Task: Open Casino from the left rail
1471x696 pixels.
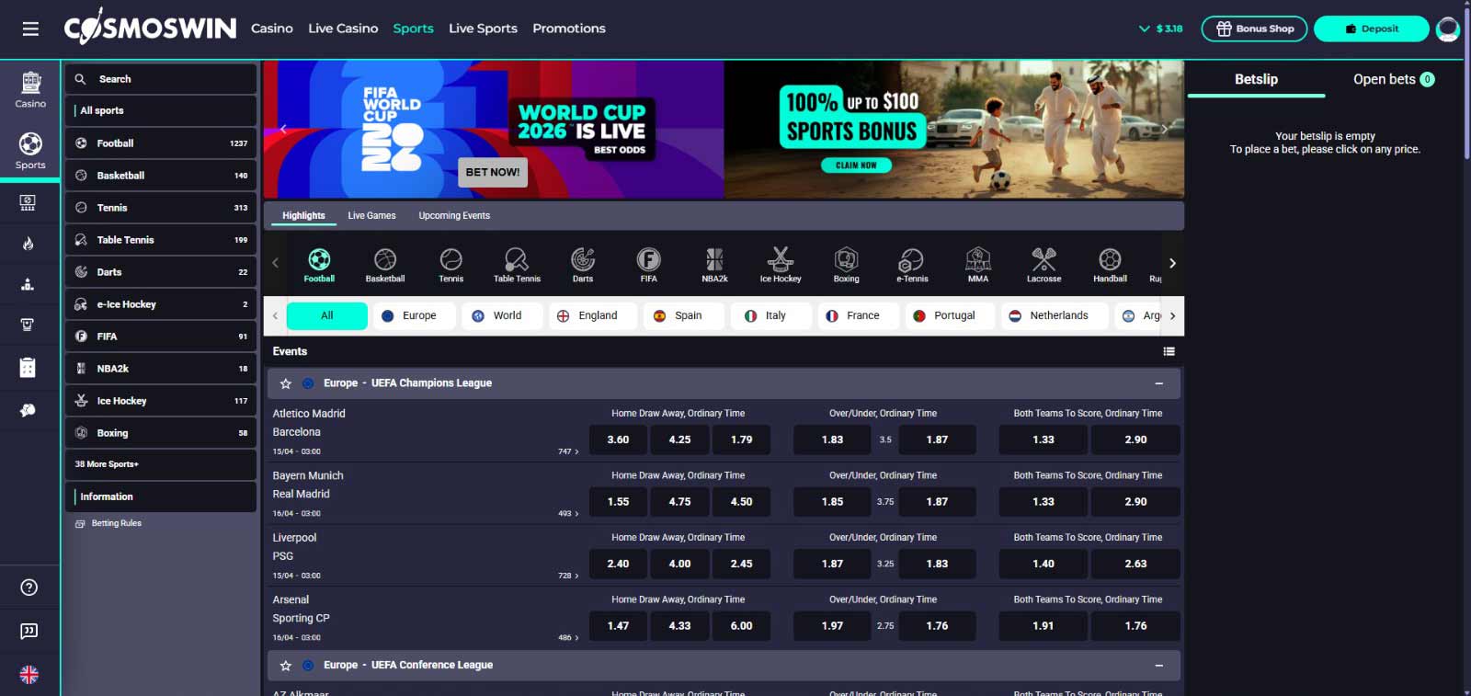Action: (30, 90)
